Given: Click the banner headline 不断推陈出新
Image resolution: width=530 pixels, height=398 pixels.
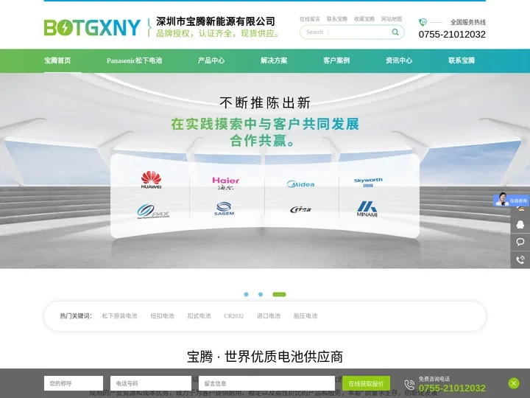Looking at the screenshot, I should (x=265, y=102).
